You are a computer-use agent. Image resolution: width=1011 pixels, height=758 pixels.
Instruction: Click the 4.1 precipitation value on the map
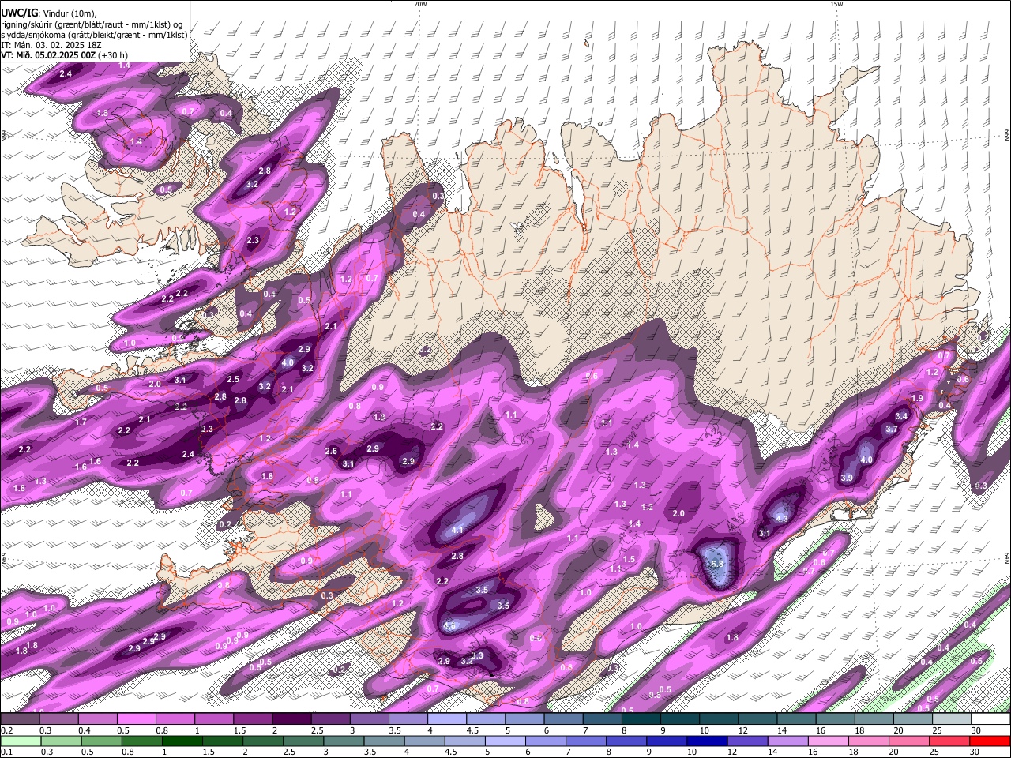457,531
